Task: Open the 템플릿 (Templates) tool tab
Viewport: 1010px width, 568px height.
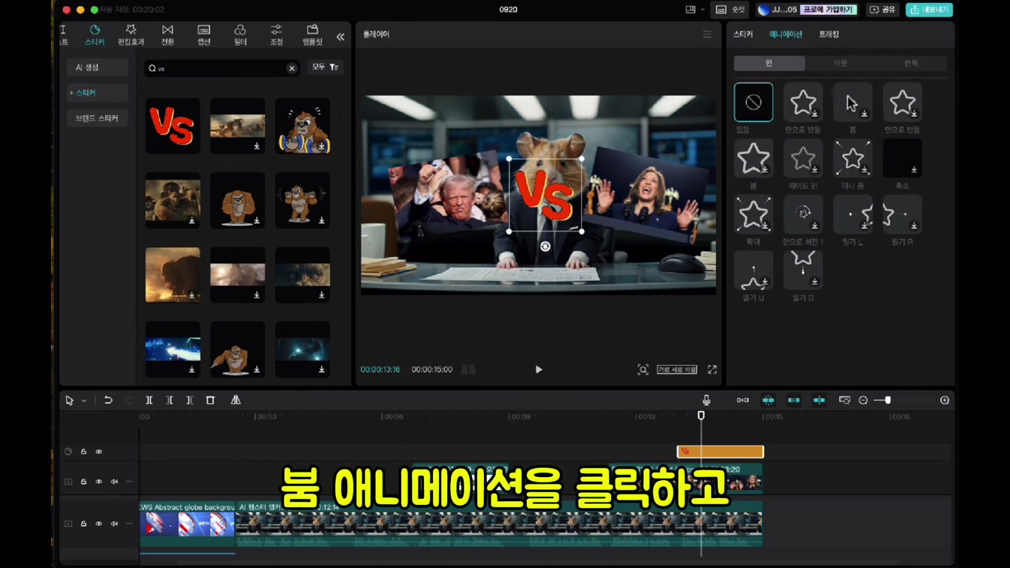Action: (313, 35)
